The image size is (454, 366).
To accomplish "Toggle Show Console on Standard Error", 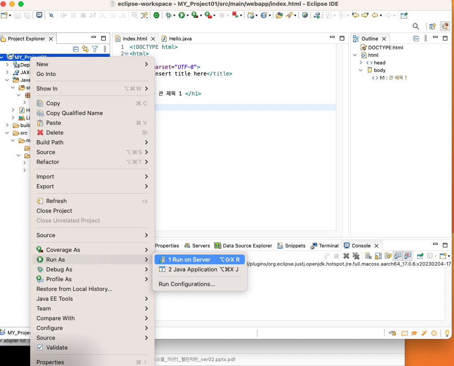I will pyautogui.click(x=408, y=256).
